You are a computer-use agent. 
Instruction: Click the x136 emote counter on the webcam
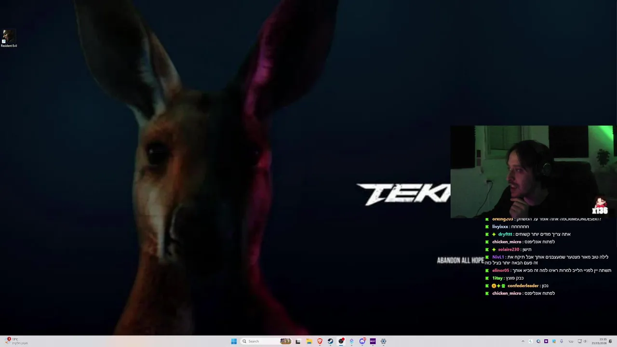600,206
